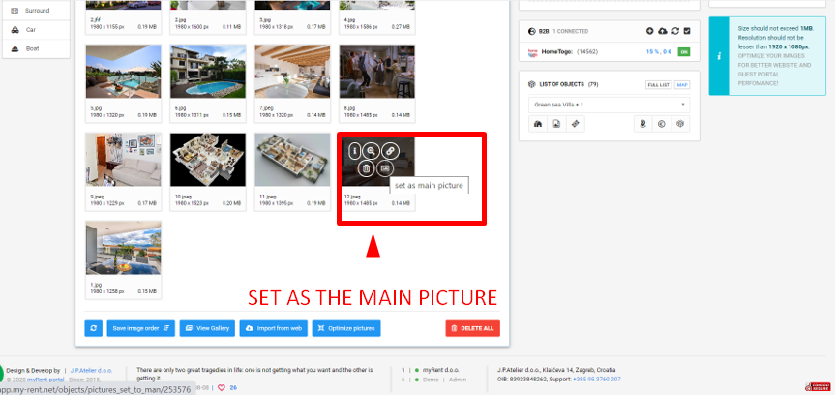Click Optimize pictures button
The height and width of the screenshot is (395, 835).
(346, 328)
